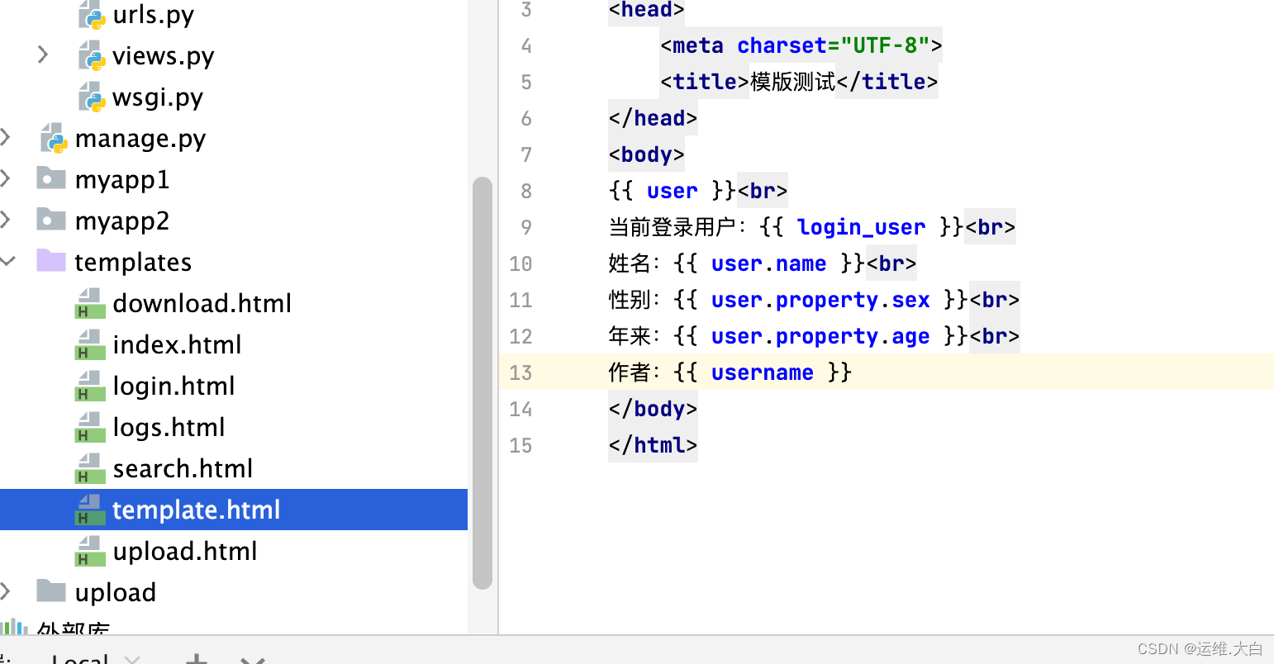Click the urls.py Python file icon
The width and height of the screenshot is (1274, 664).
(92, 15)
